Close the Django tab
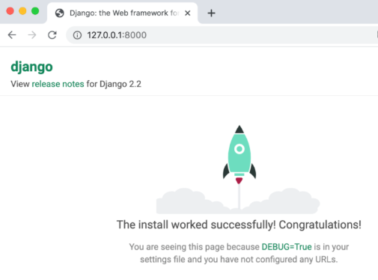 point(188,13)
